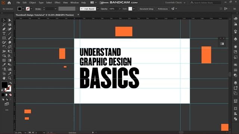Select the Free Transform tool
The image size is (239, 134).
(10, 51)
